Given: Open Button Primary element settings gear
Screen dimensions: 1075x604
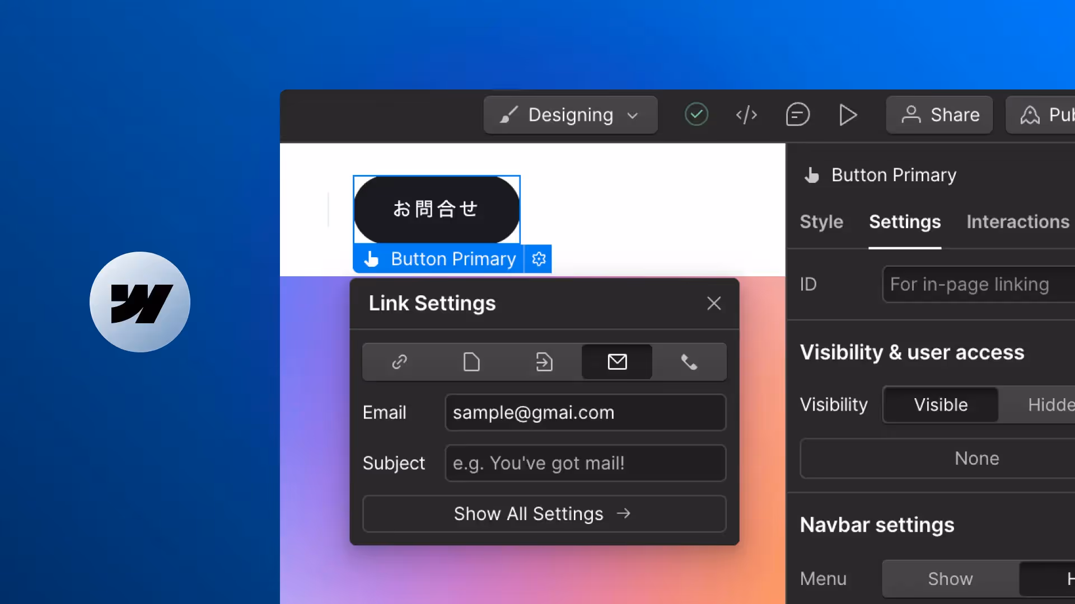Looking at the screenshot, I should pyautogui.click(x=539, y=259).
